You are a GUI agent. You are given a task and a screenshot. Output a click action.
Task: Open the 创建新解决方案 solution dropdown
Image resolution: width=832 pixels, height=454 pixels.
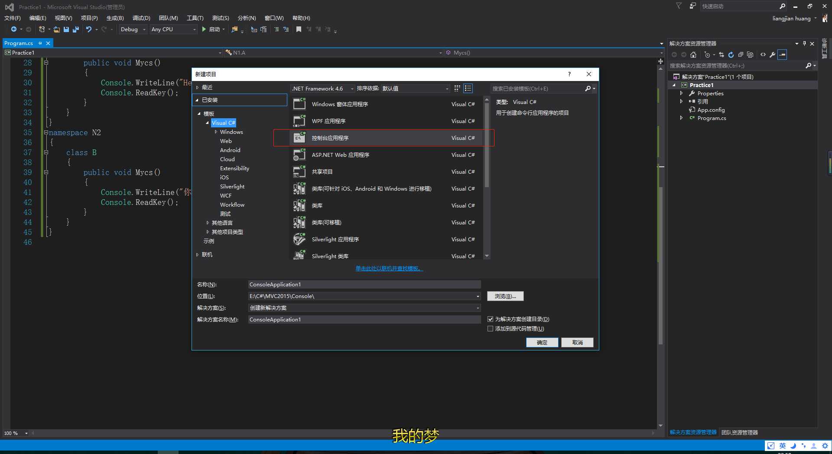(x=364, y=308)
